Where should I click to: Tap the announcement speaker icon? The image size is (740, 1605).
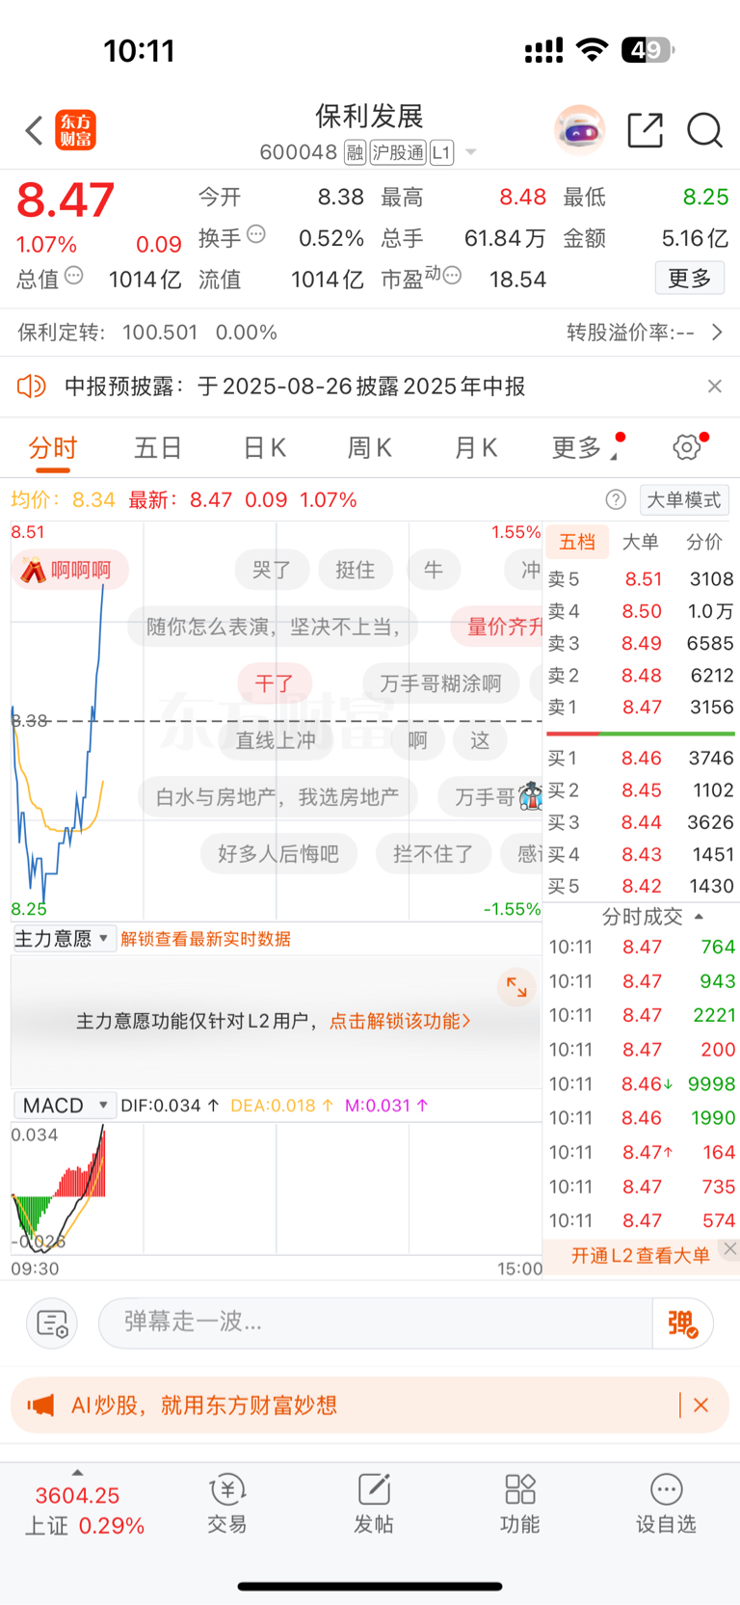point(31,387)
